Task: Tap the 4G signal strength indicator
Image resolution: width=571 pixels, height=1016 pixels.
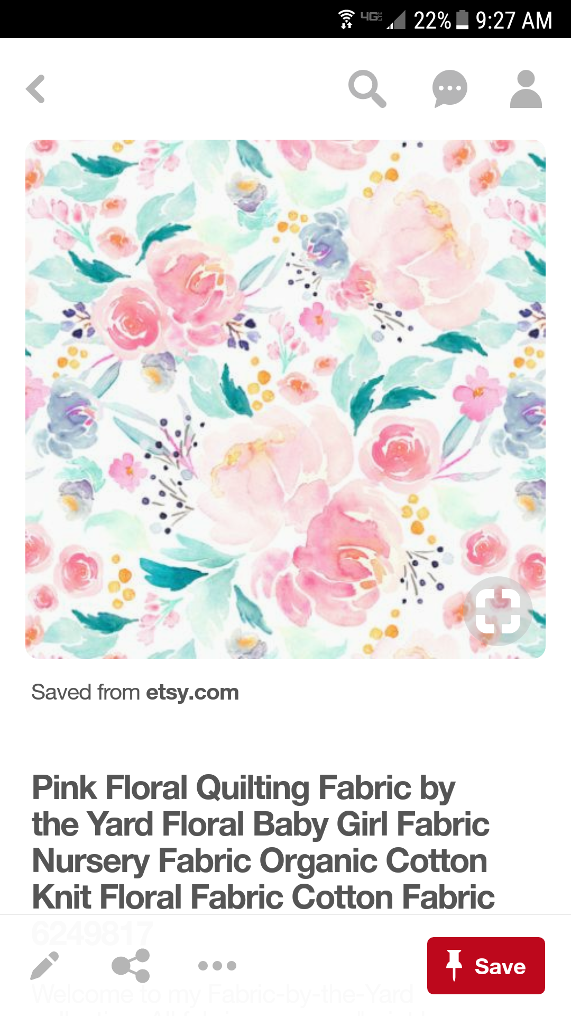Action: pyautogui.click(x=383, y=20)
